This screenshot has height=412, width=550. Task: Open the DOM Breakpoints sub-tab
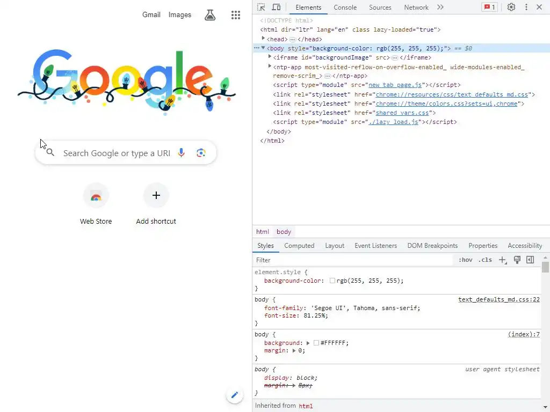tap(432, 246)
